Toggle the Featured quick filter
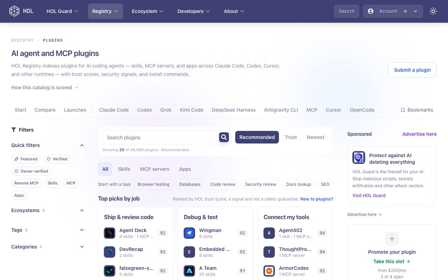Viewport: 448px width, 280px height. (x=26, y=159)
